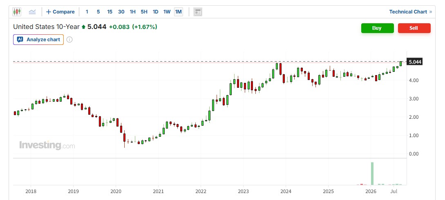Viewport: 445px width, 200px height.
Task: Click the green Buy button
Action: click(378, 28)
